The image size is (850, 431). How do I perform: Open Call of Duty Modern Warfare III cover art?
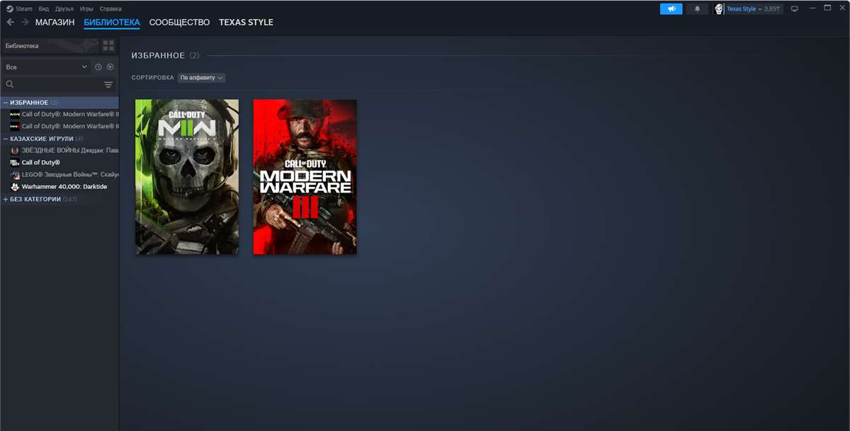[x=305, y=176]
